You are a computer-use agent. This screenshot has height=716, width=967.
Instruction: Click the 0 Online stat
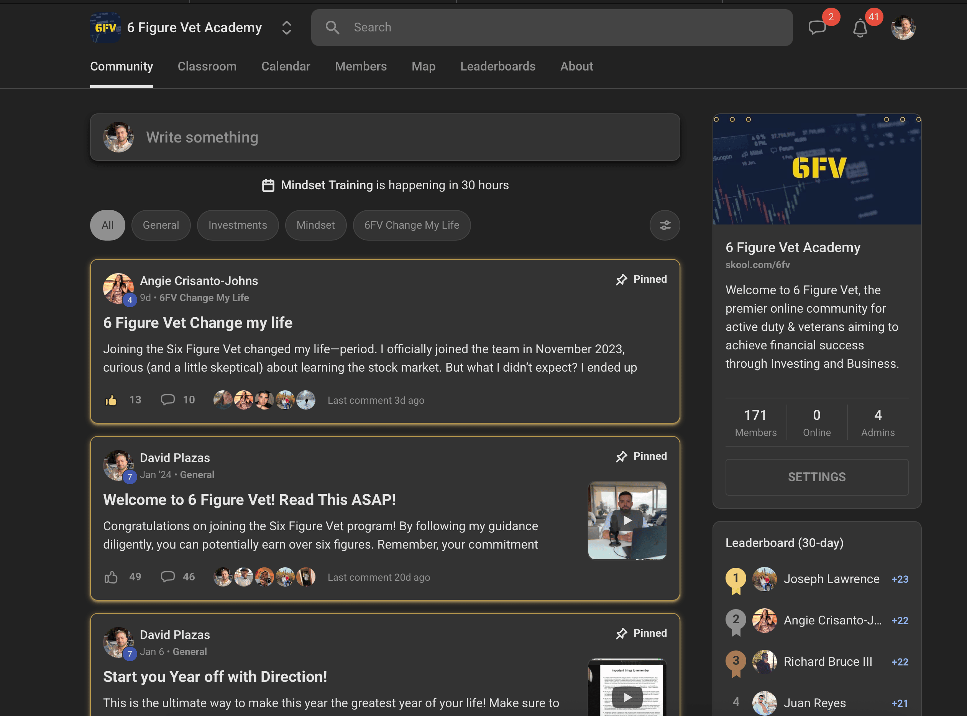pyautogui.click(x=816, y=423)
